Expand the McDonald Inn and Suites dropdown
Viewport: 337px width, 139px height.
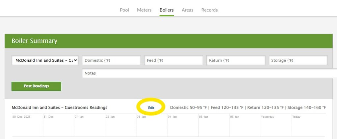pyautogui.click(x=45, y=60)
